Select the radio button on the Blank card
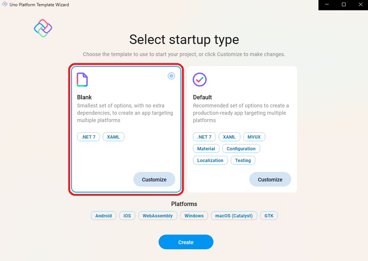The image size is (368, 261). (x=171, y=76)
